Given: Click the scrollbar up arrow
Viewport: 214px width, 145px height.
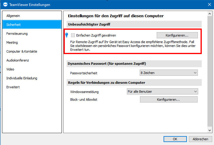Looking at the screenshot, I should [x=210, y=14].
